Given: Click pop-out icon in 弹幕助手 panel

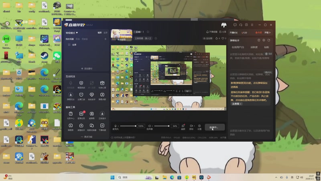Looking at the screenshot, I should (x=269, y=41).
